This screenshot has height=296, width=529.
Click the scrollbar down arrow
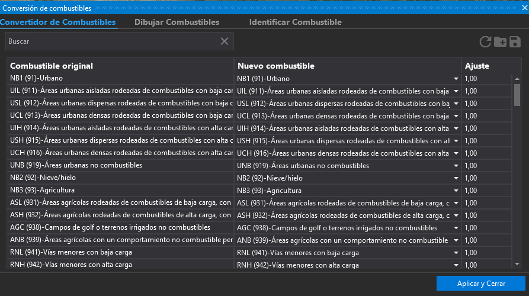pyautogui.click(x=517, y=264)
